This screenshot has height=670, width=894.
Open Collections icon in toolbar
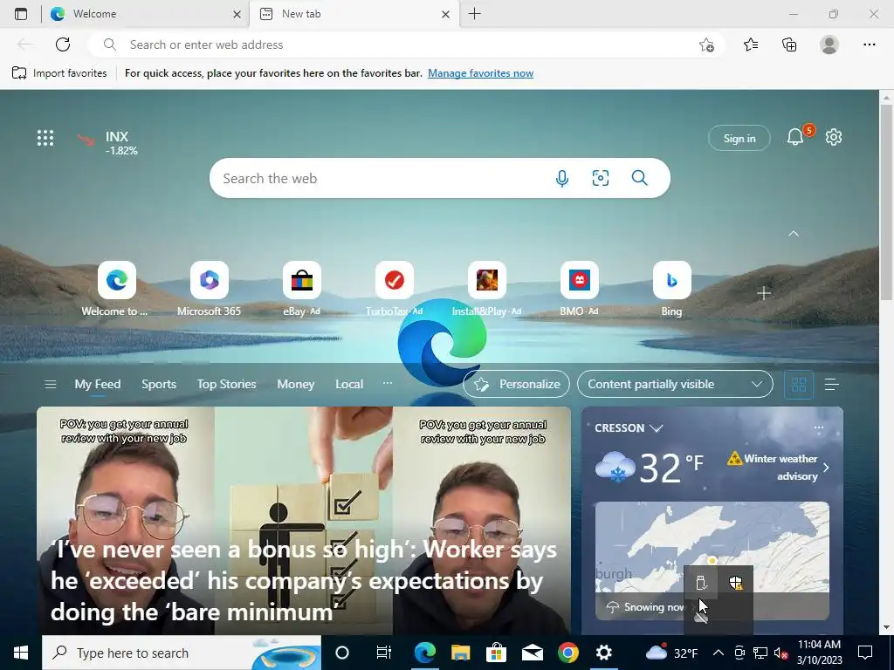pyautogui.click(x=789, y=44)
